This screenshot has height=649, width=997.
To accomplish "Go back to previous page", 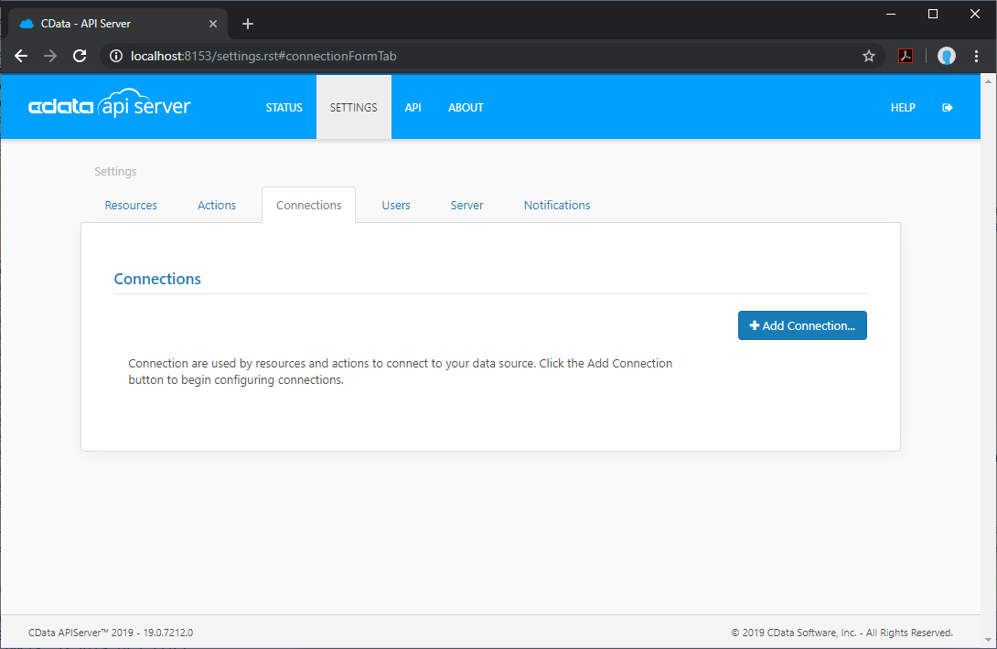I will pyautogui.click(x=21, y=56).
